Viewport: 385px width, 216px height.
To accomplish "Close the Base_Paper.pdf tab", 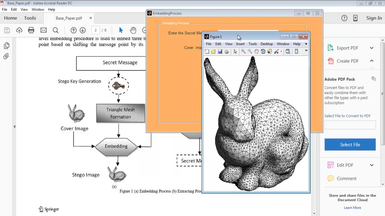I will point(91,18).
